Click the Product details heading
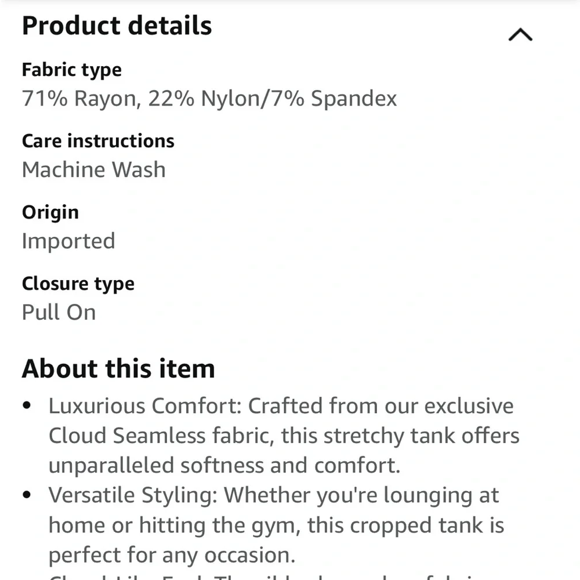 pyautogui.click(x=116, y=26)
